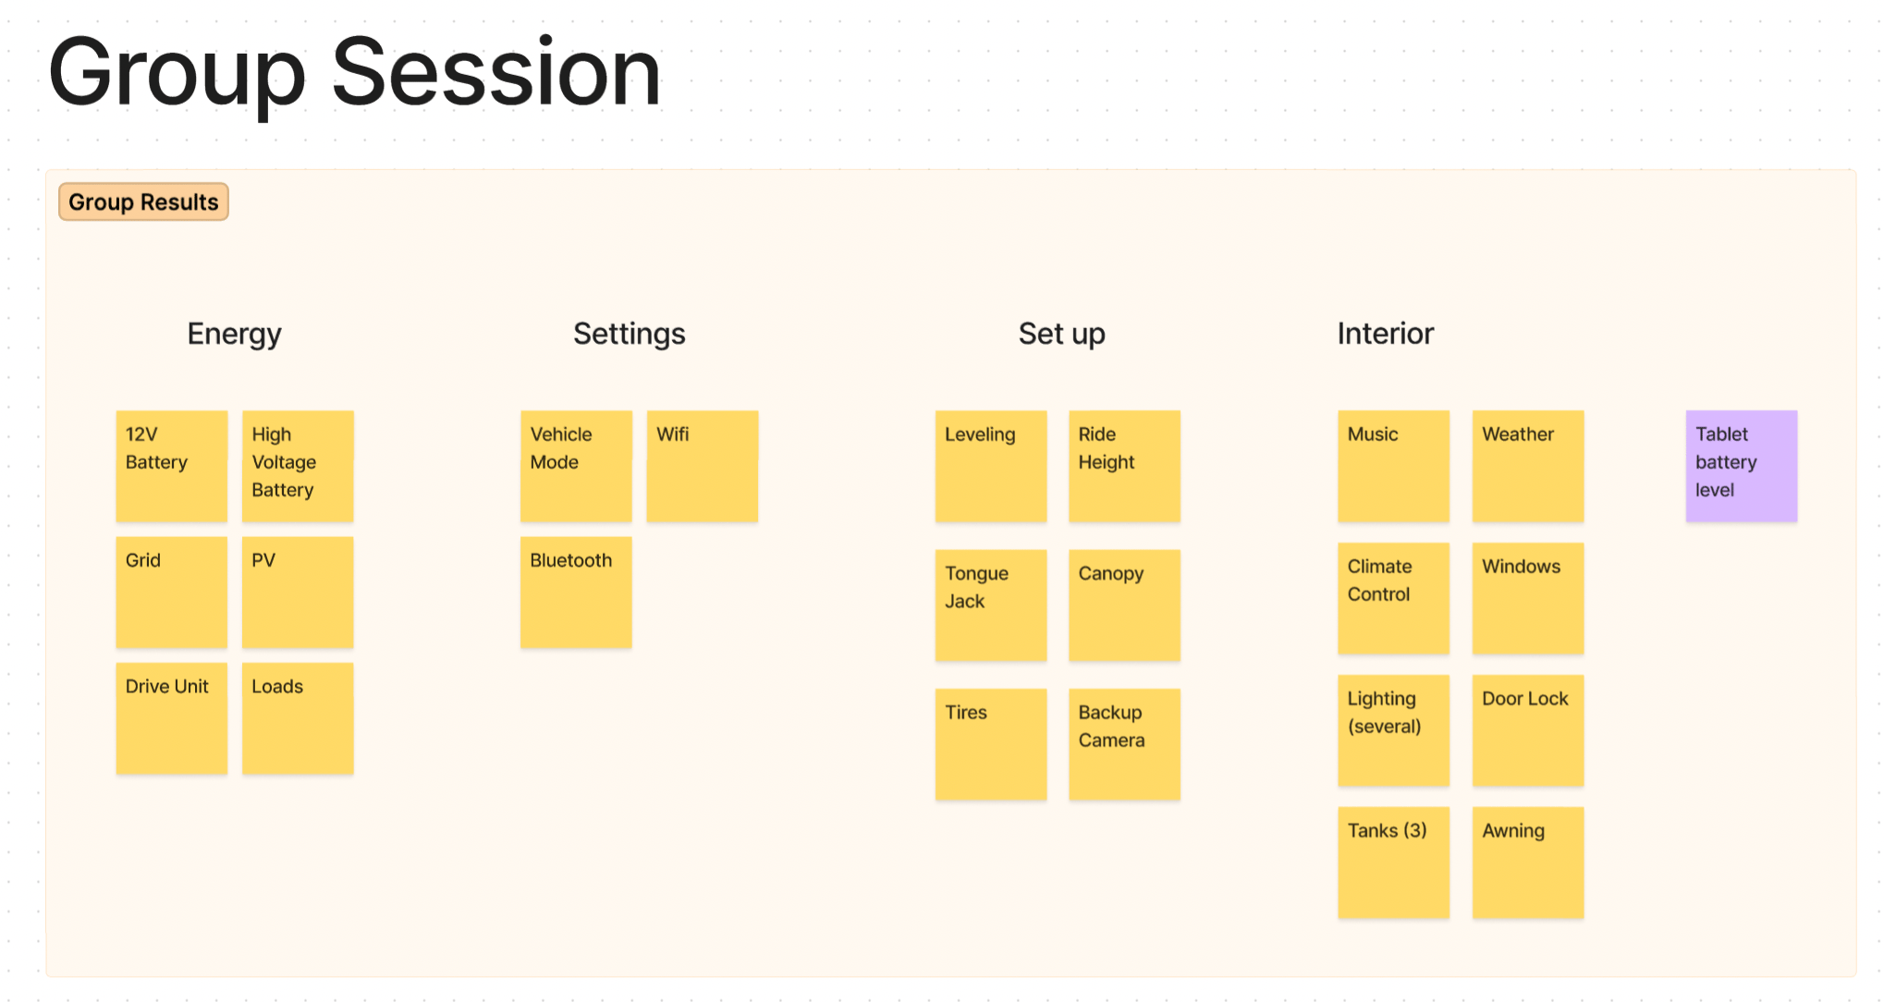1884x1002 pixels.
Task: Click the Vehicle Mode sticky note
Action: coord(576,466)
